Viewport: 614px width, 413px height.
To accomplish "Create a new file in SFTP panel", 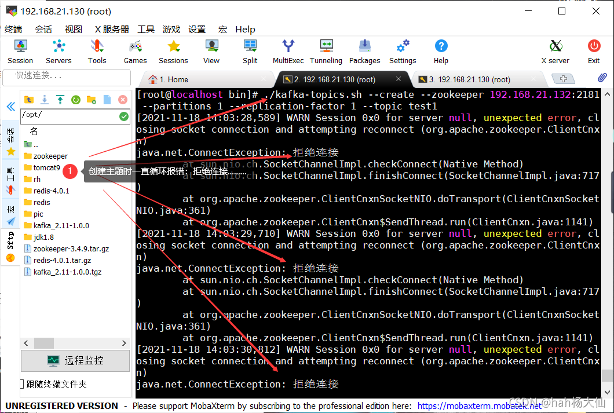I will [107, 100].
